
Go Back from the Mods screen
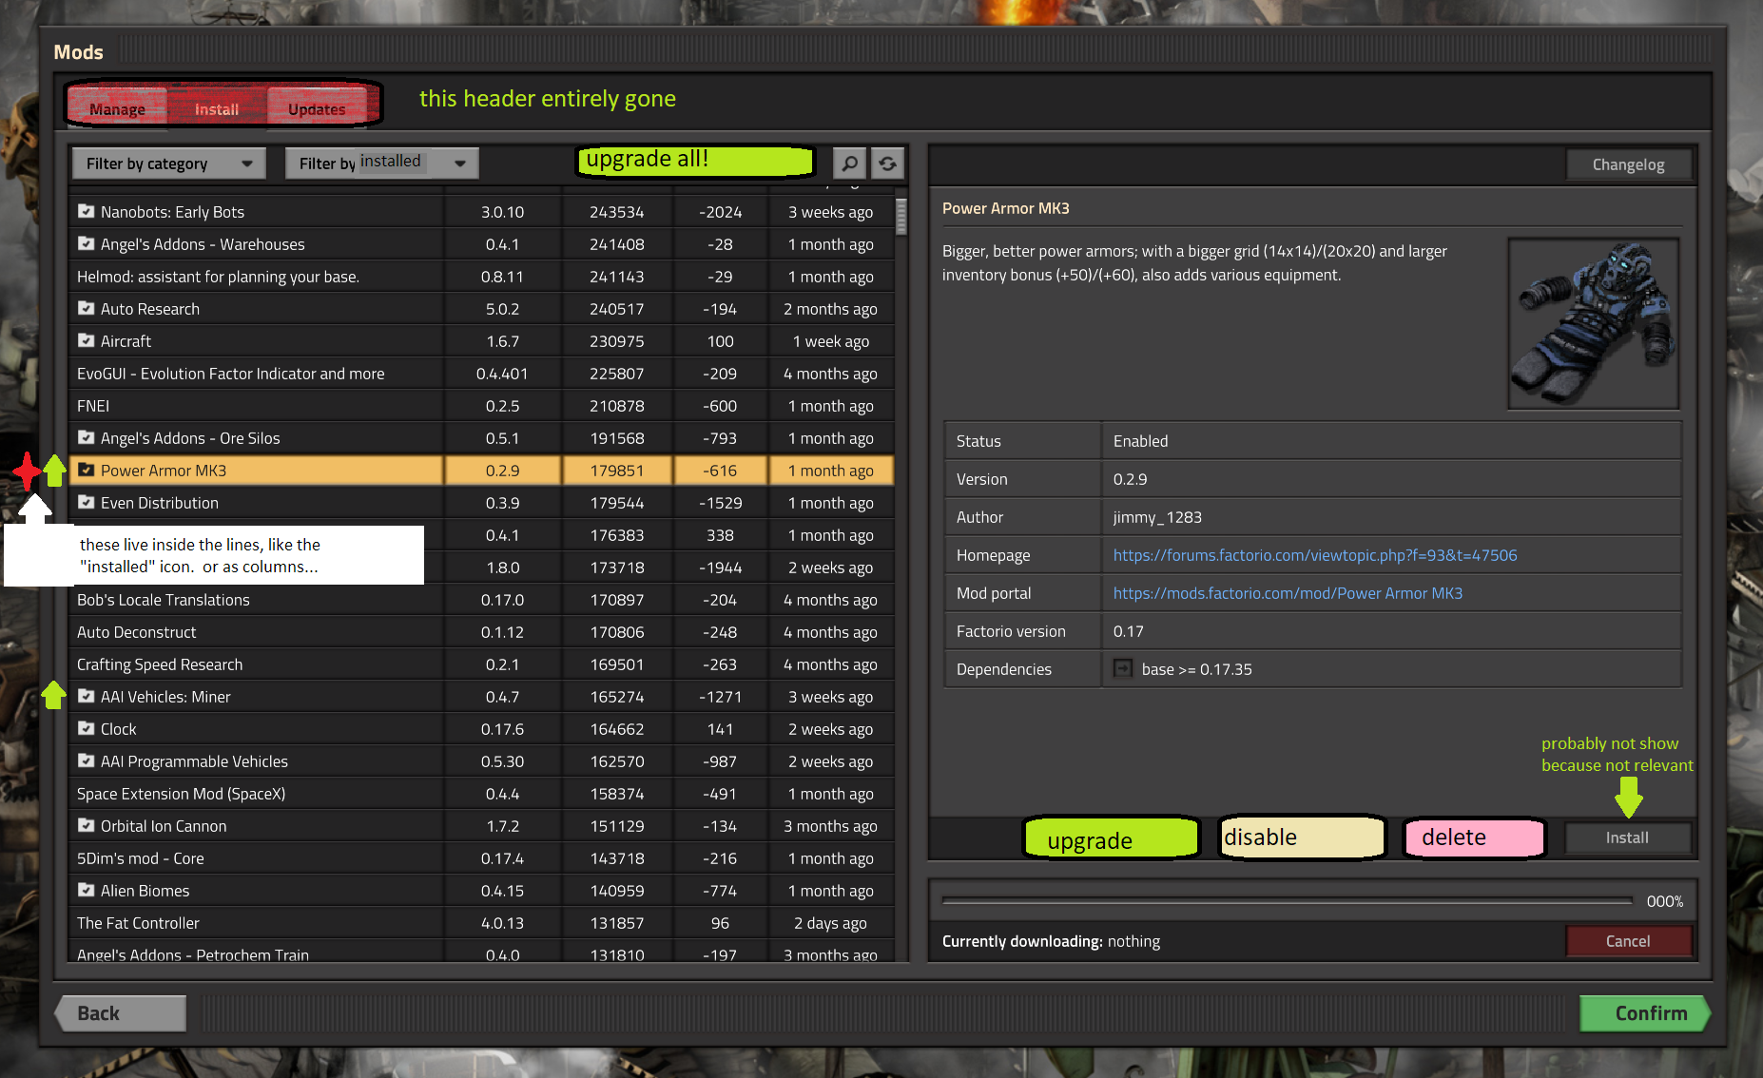121,1013
